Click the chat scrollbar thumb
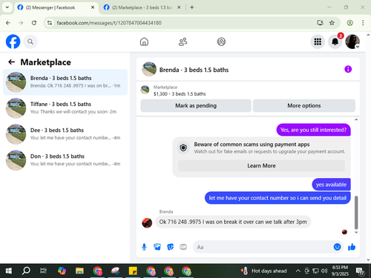This screenshot has height=278, width=371. coord(356,213)
